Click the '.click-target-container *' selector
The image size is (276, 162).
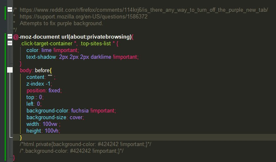pyautogui.click(x=48, y=44)
